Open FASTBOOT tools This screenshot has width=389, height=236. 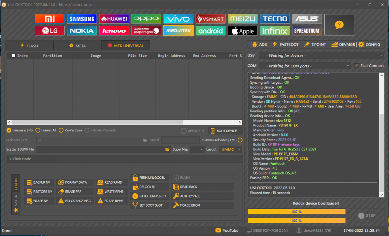(x=285, y=45)
